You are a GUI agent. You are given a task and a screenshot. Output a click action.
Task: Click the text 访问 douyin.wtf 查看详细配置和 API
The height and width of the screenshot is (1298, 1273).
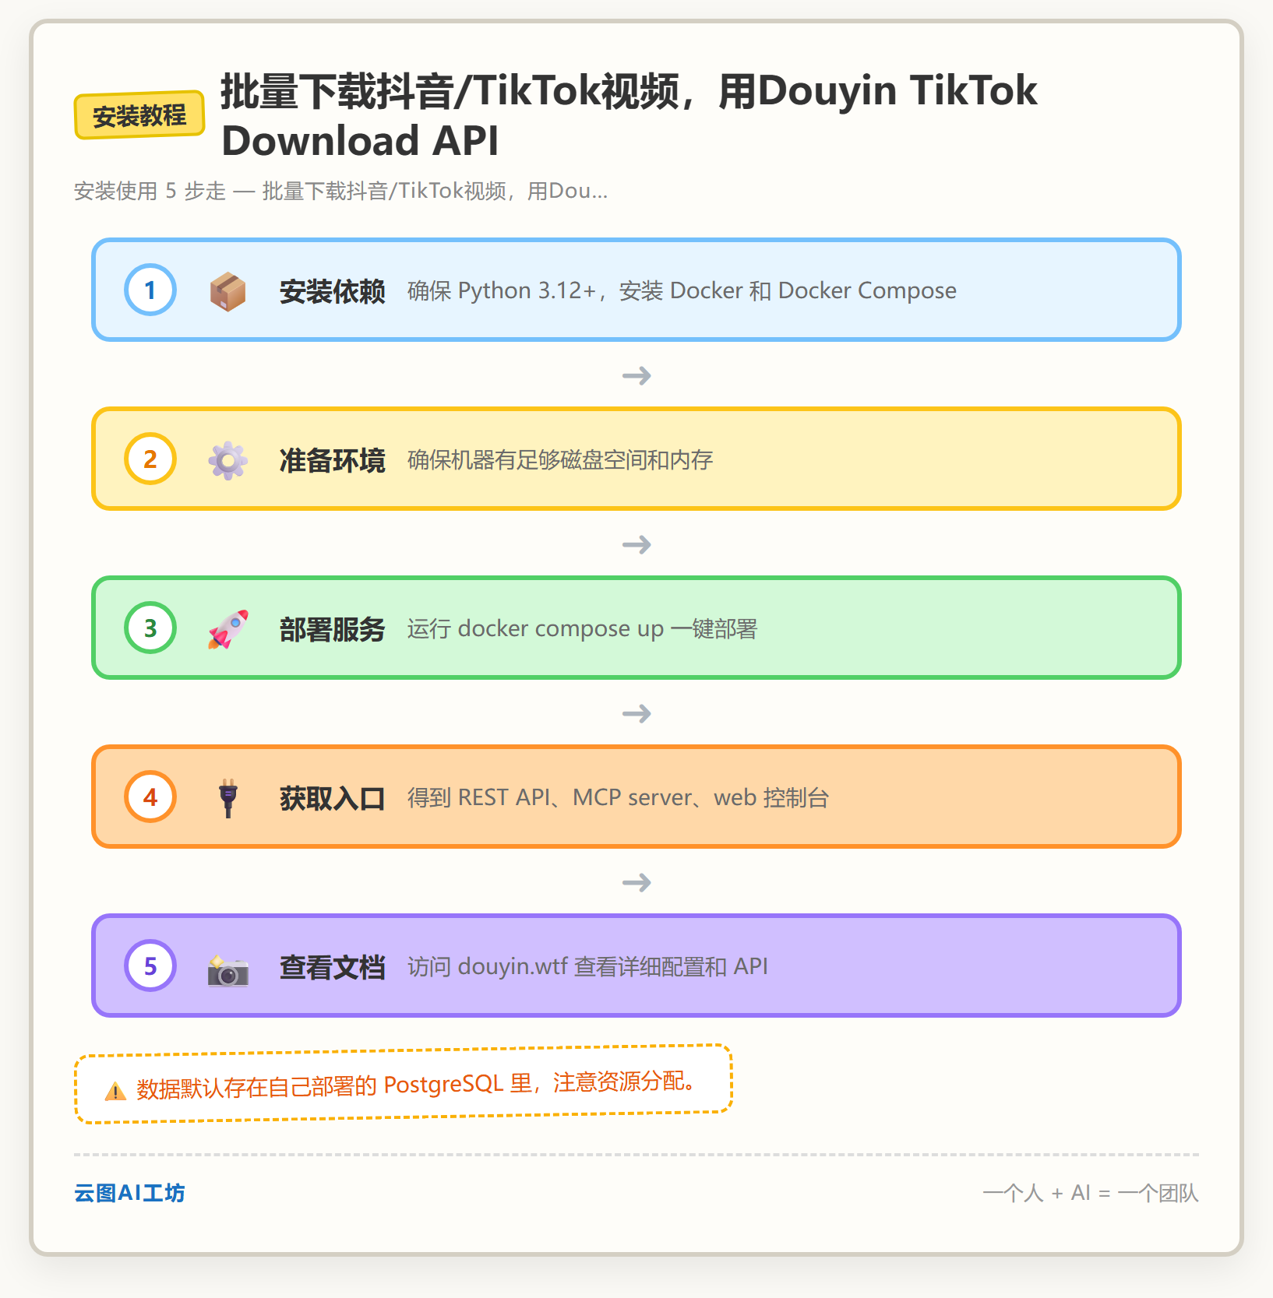(587, 966)
